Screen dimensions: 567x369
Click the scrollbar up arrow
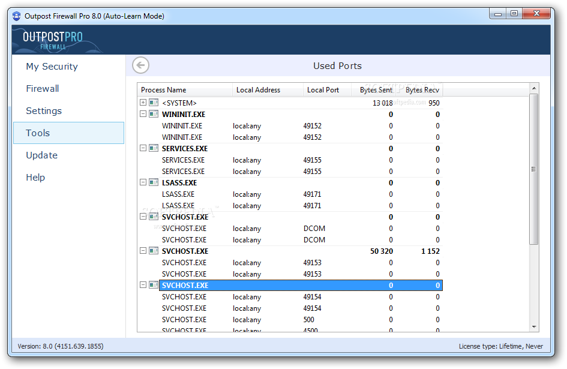tap(534, 88)
